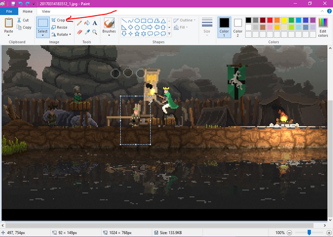
Task: Select the Pentagon shape
Action: 137,27
